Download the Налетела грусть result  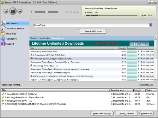coord(147,73)
